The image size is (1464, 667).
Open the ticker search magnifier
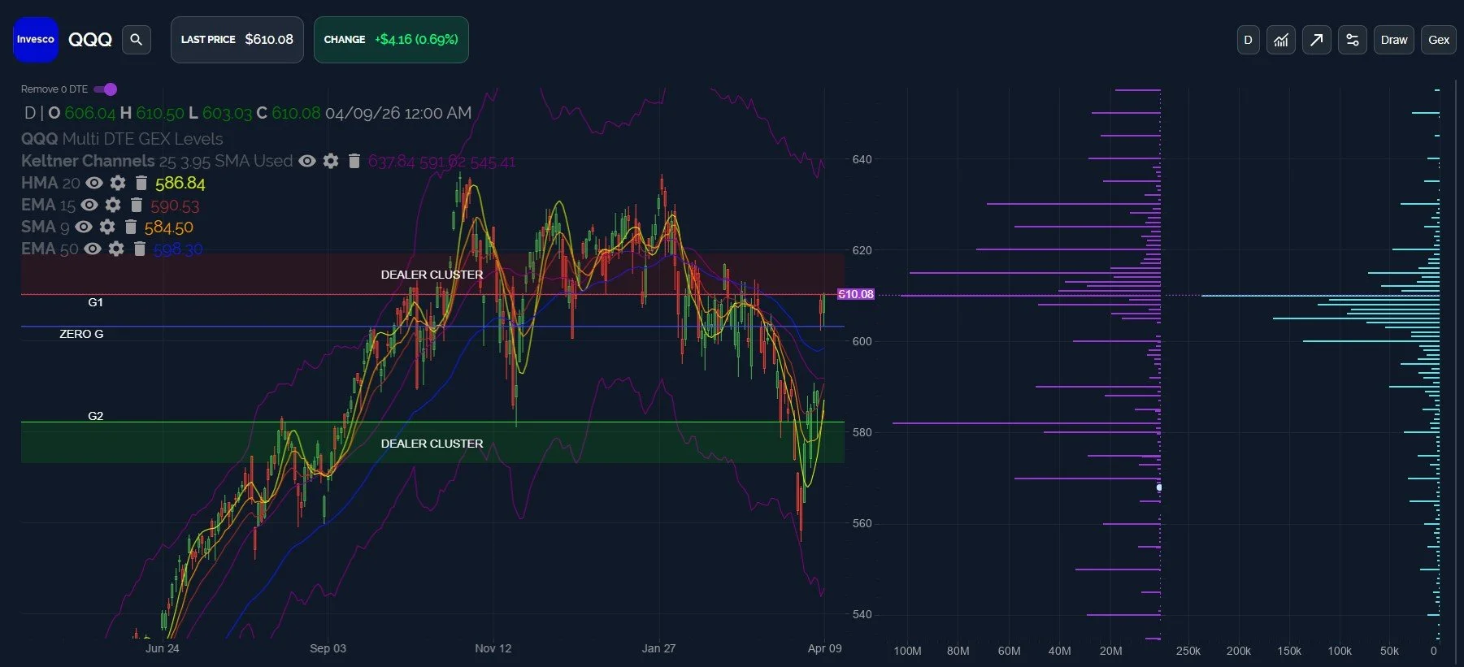coord(137,40)
